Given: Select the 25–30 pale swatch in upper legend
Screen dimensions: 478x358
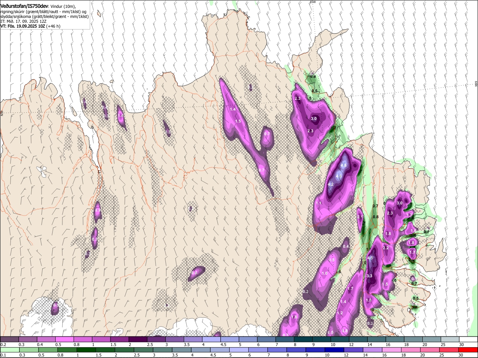Looking at the screenshot, I should pyautogui.click(x=450, y=339).
